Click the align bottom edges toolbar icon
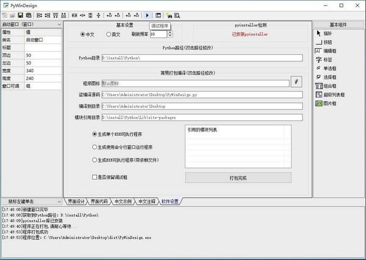The height and width of the screenshot is (260, 366). 63,16
